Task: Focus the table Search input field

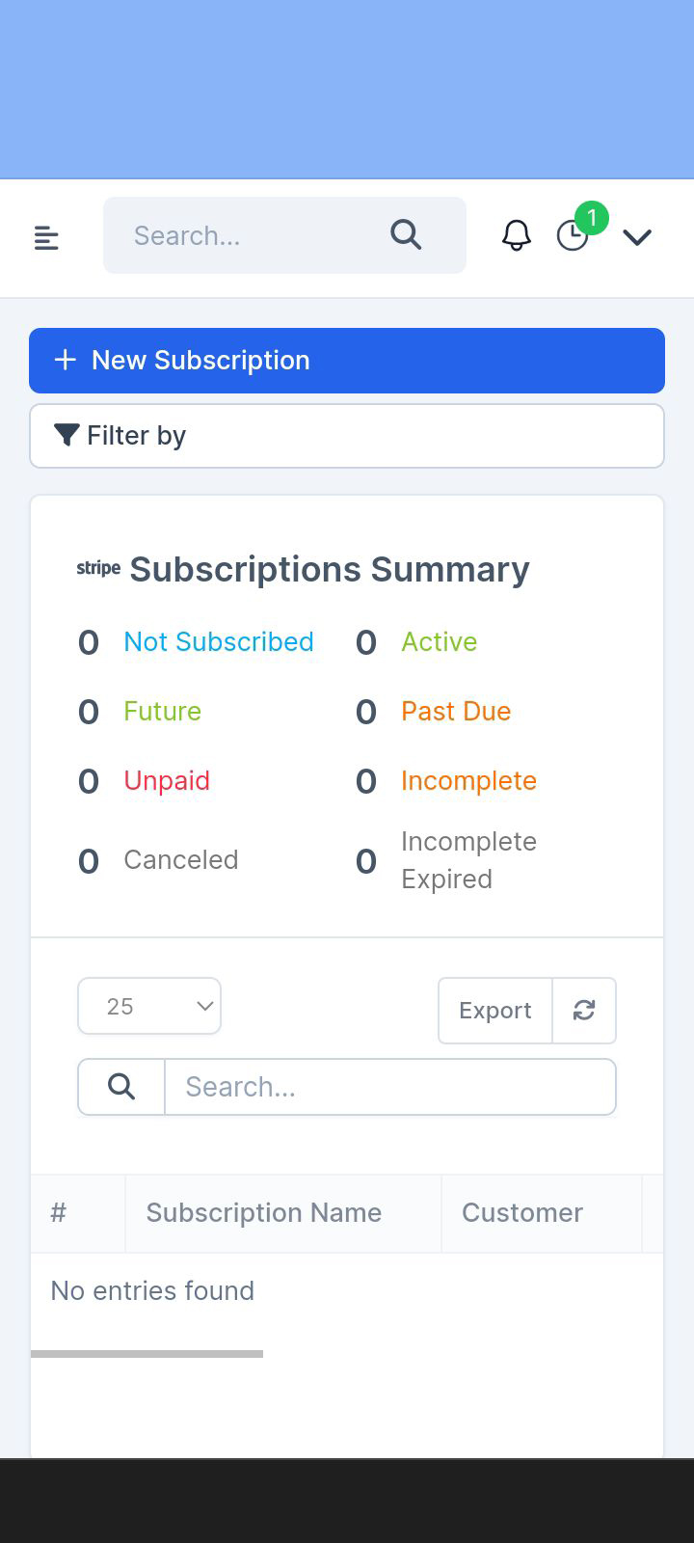Action: tap(390, 1087)
